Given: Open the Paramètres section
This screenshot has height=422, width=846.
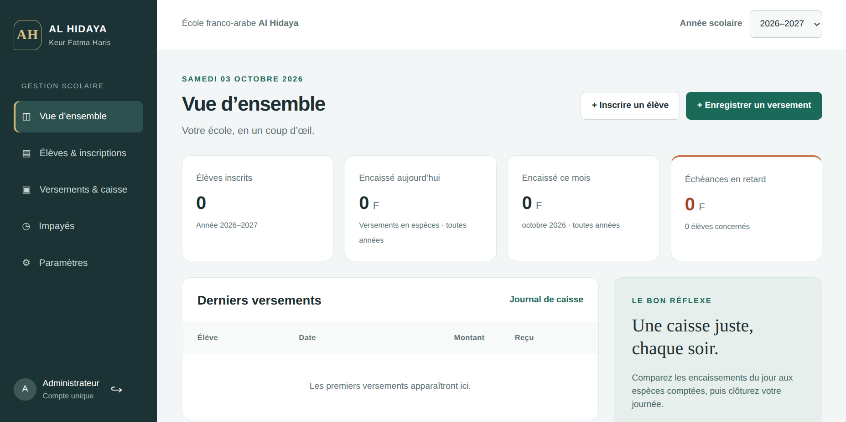Looking at the screenshot, I should coord(78,263).
